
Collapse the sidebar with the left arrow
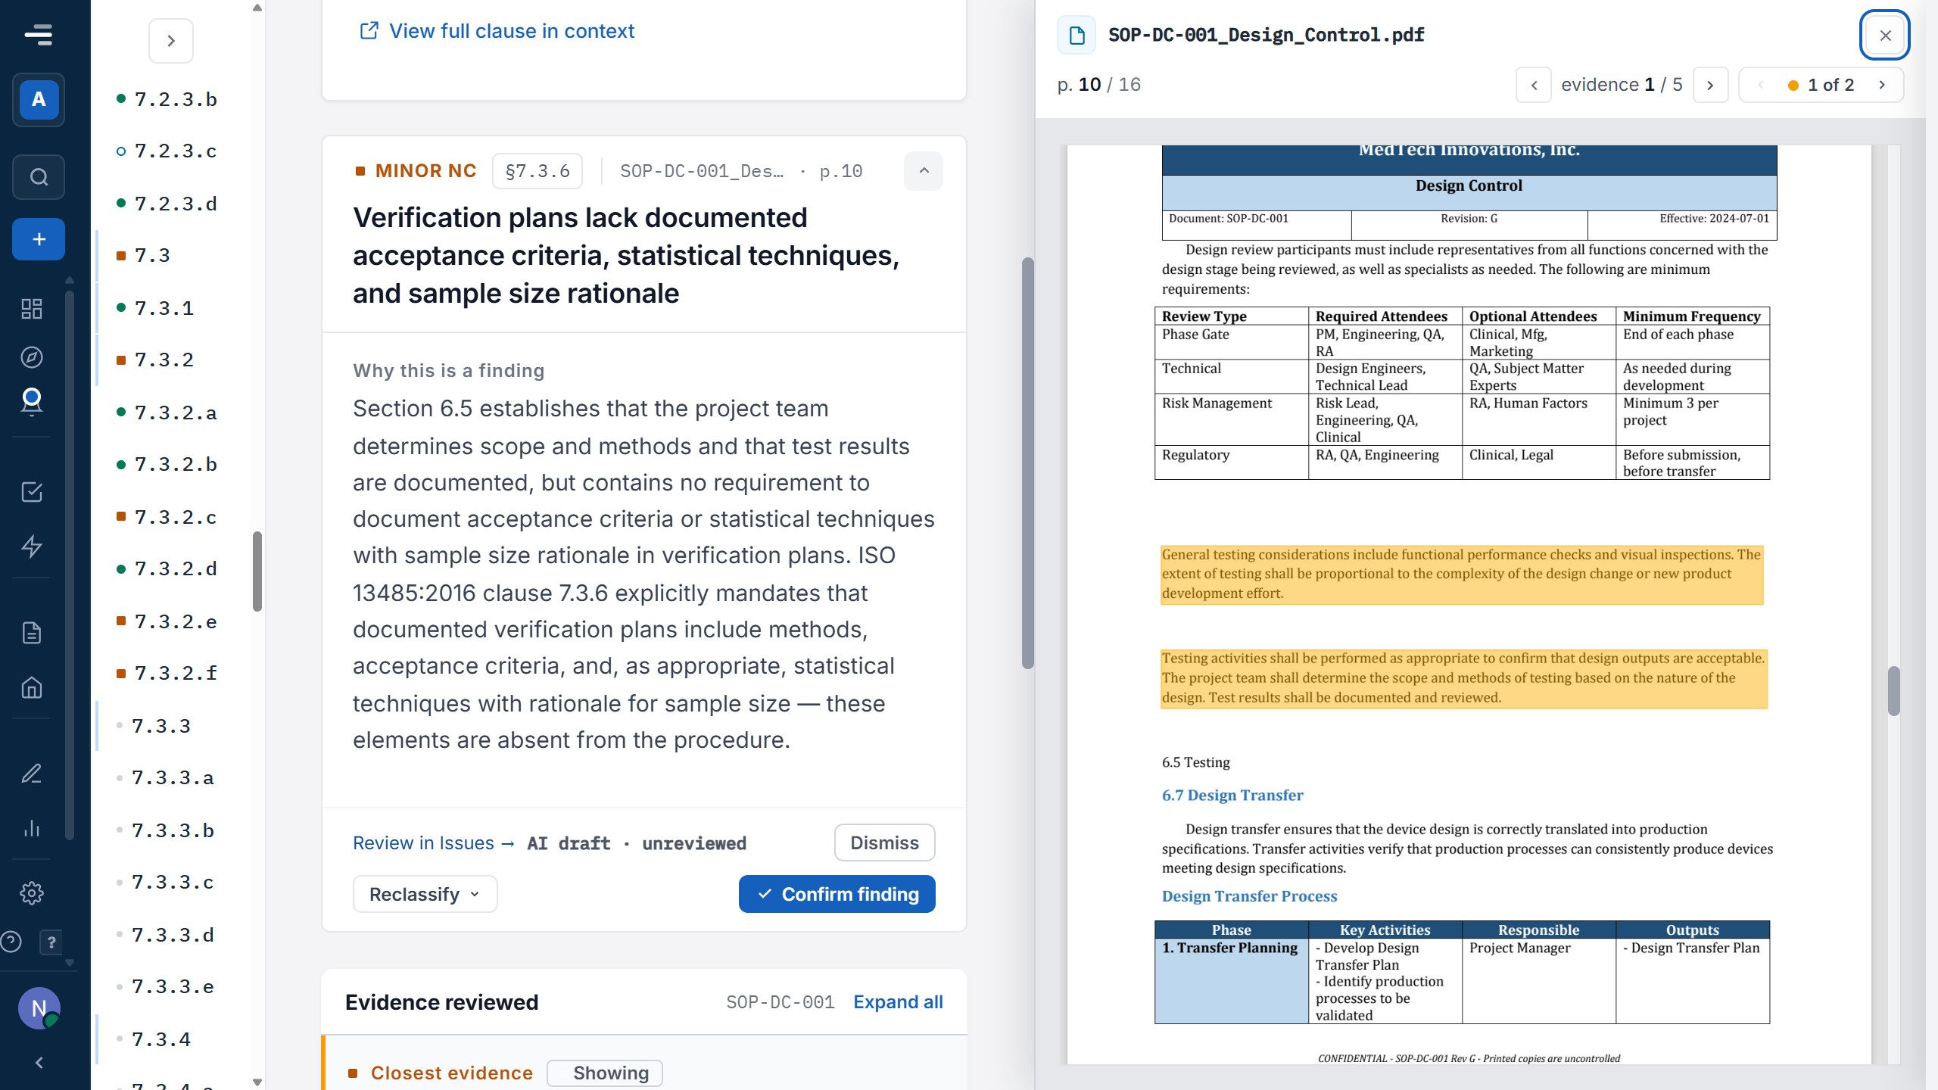[39, 1063]
